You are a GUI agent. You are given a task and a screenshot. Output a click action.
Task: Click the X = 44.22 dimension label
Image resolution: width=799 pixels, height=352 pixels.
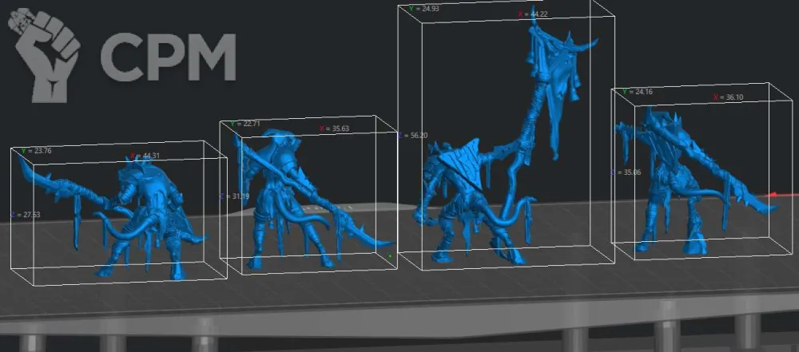(x=532, y=14)
